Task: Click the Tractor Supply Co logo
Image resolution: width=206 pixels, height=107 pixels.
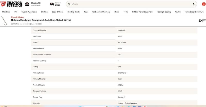Action: [x=11, y=4]
